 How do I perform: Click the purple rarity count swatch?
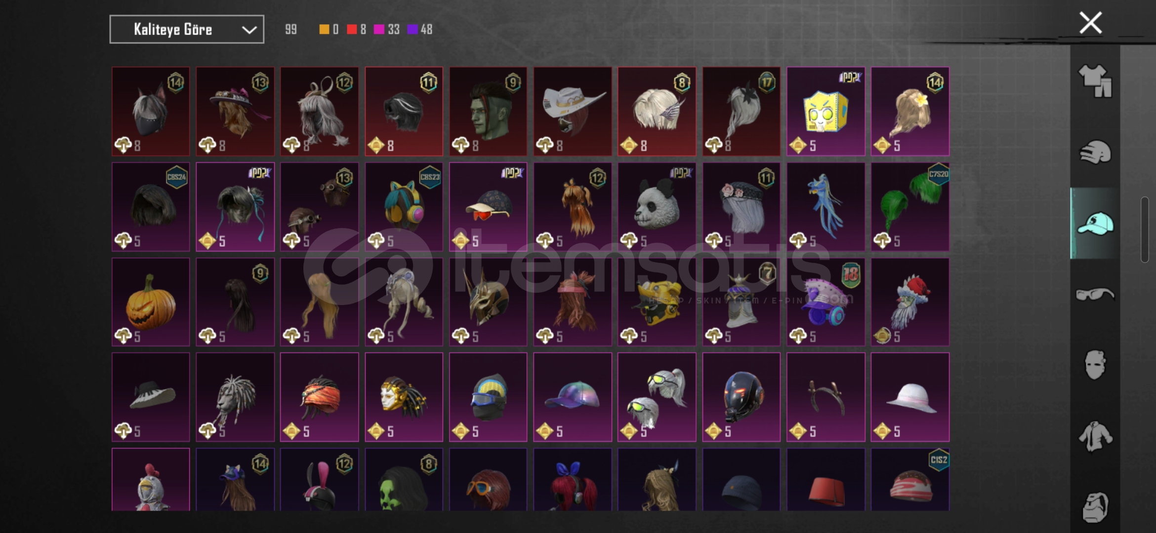tap(412, 30)
